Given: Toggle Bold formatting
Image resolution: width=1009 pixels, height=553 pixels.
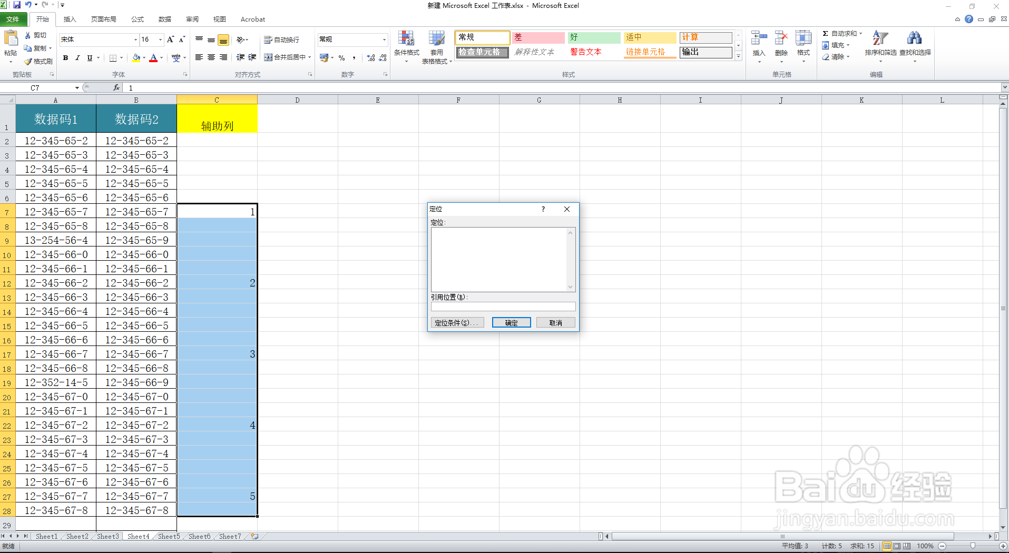Looking at the screenshot, I should tap(65, 58).
